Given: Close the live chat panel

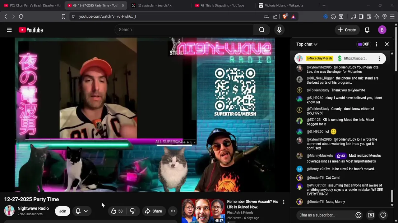Looking at the screenshot, I should (x=387, y=44).
